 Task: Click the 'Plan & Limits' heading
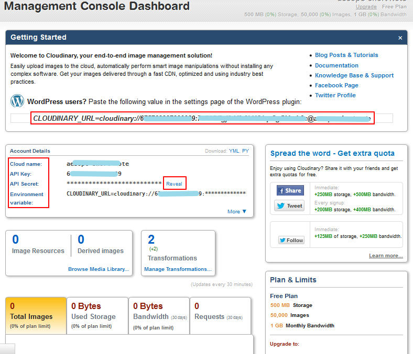[x=293, y=280]
